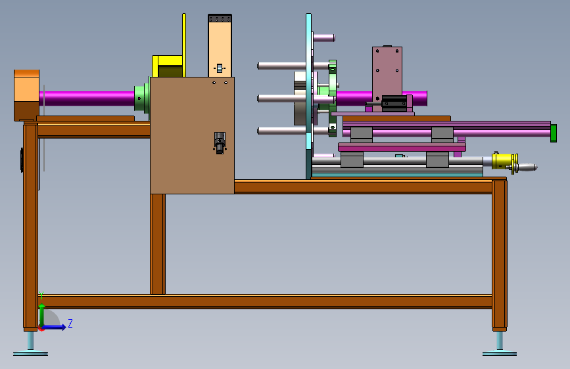Click the "Y" axis label text

(41, 295)
